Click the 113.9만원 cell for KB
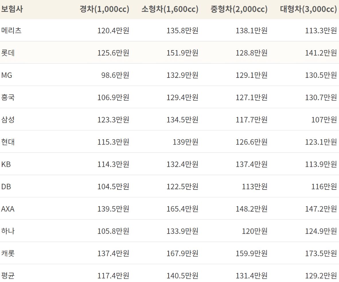Image resolution: width=339 pixels, height=282 pixels. click(321, 164)
